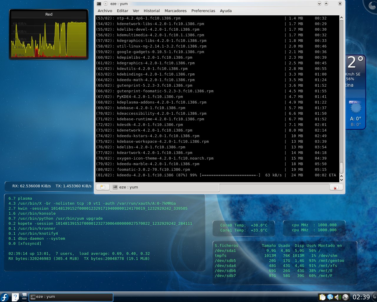Click the 02:39 panel clock
Viewport: 377px width, 302px height.
pos(361,297)
